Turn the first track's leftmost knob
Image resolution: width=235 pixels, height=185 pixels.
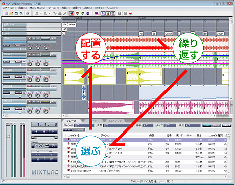(x=30, y=48)
